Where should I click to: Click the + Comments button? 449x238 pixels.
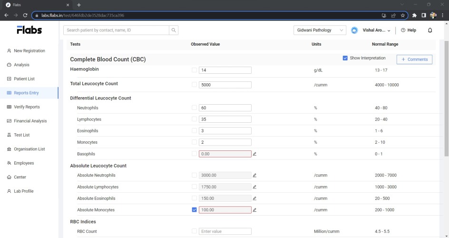click(414, 59)
